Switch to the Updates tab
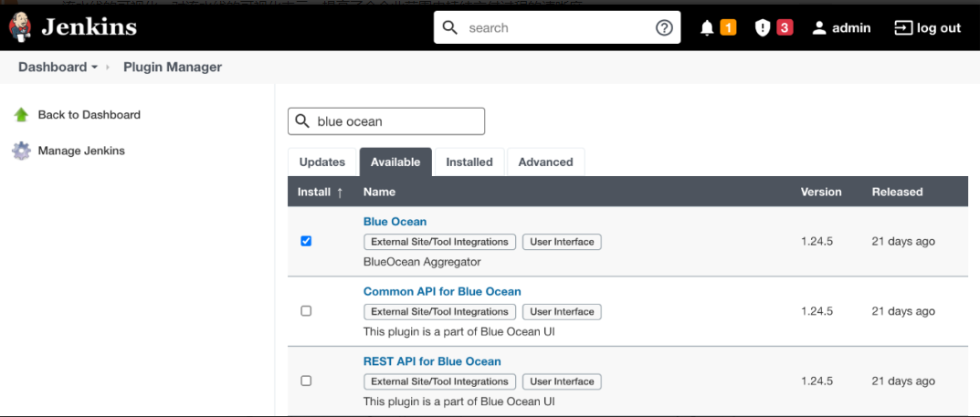The image size is (980, 417). tap(321, 162)
